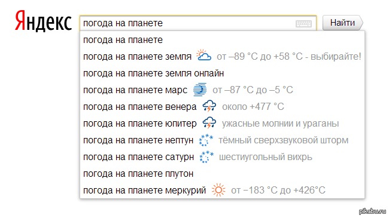Click the thunderstorm icon beside Venus suggestion
This screenshot has height=218, width=389.
[x=209, y=106]
